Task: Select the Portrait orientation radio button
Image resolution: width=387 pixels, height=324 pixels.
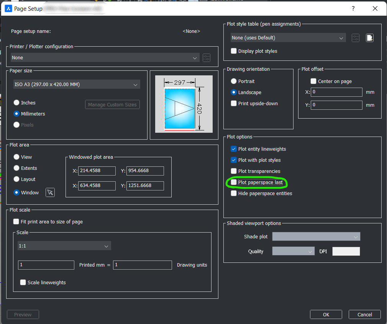Action: [x=234, y=81]
